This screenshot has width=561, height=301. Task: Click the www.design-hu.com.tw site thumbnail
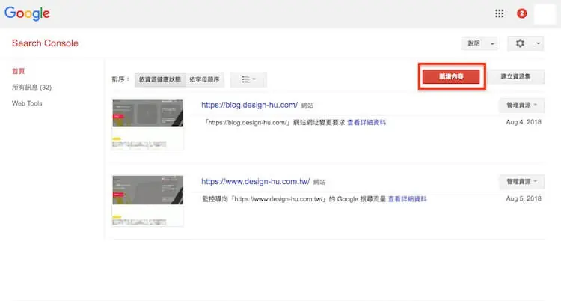coord(147,201)
